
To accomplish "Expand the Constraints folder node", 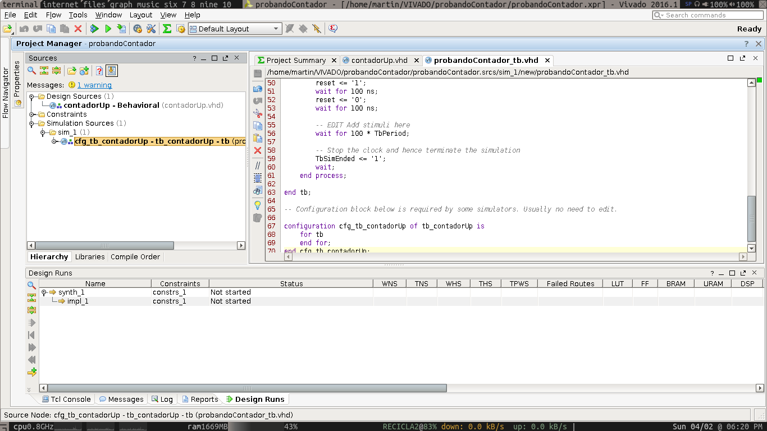I will [32, 114].
